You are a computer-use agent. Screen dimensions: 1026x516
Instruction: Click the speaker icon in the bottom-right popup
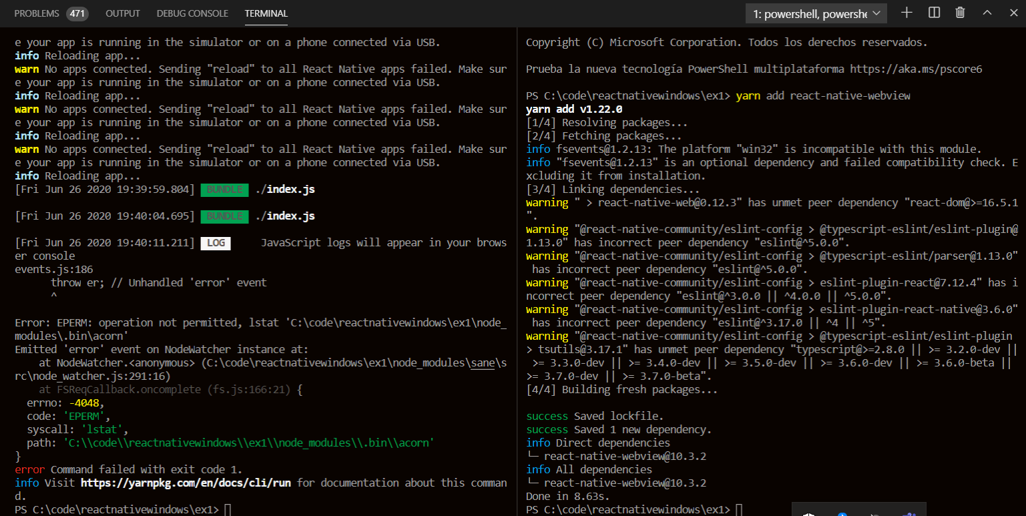coord(808,514)
